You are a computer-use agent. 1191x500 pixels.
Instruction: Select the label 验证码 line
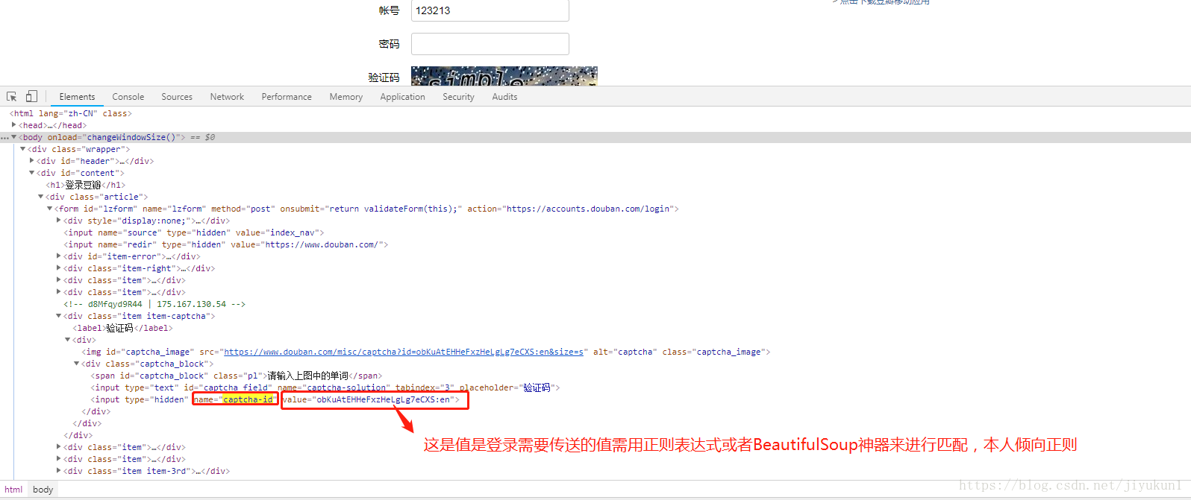pyautogui.click(x=122, y=328)
